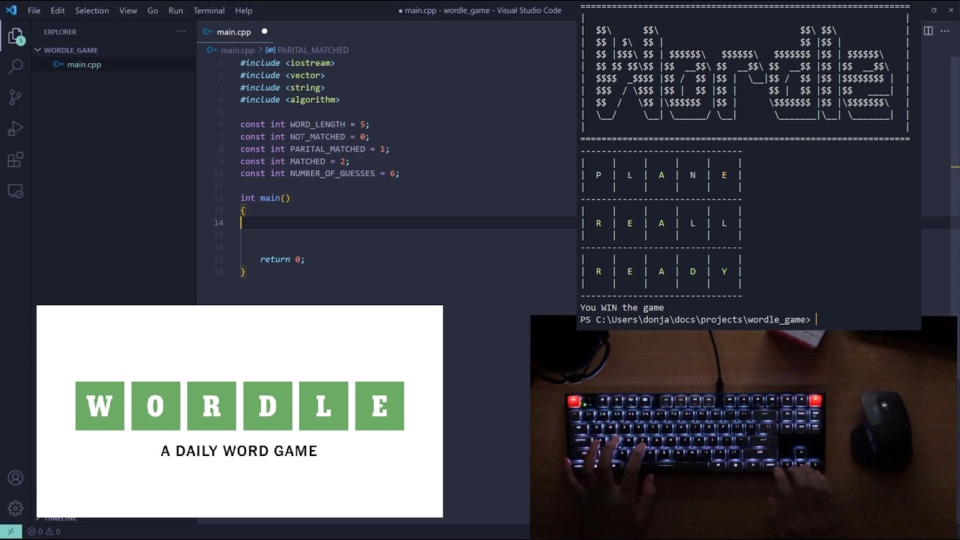The height and width of the screenshot is (540, 960).
Task: Expand the TIMELINE section
Action: pos(60,518)
